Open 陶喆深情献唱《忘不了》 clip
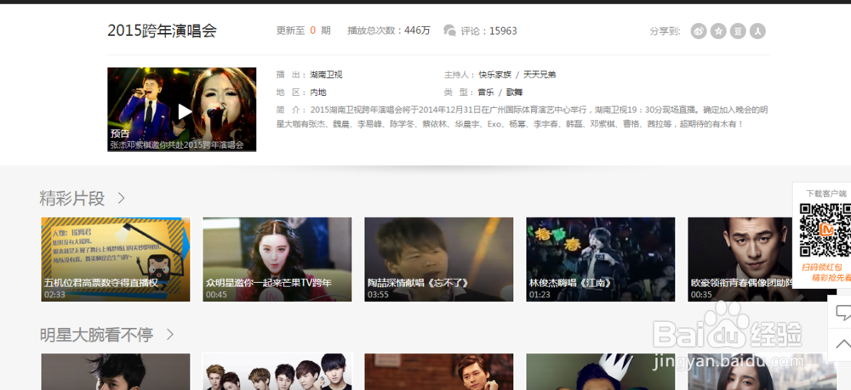 point(439,259)
